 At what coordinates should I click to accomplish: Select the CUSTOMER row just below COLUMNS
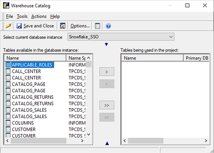click(24, 129)
